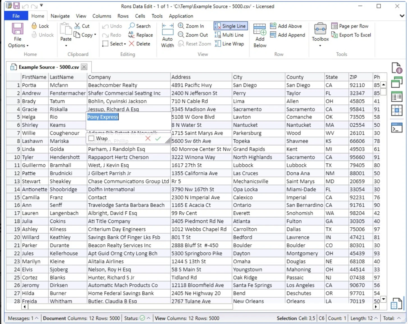The image size is (408, 324).
Task: Collapse the ribbon with the chevron
Action: pos(402,16)
